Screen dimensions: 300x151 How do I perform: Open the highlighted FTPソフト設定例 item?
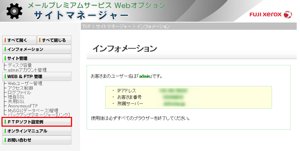click(36, 122)
